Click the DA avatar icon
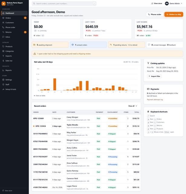Image resolution: width=186 pixels, height=194 pixels. click(167, 3)
